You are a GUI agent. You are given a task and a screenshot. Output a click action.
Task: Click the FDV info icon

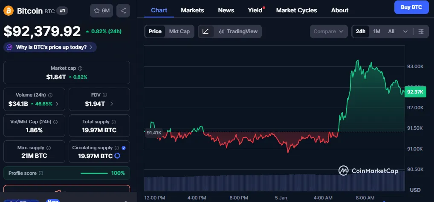(104, 95)
